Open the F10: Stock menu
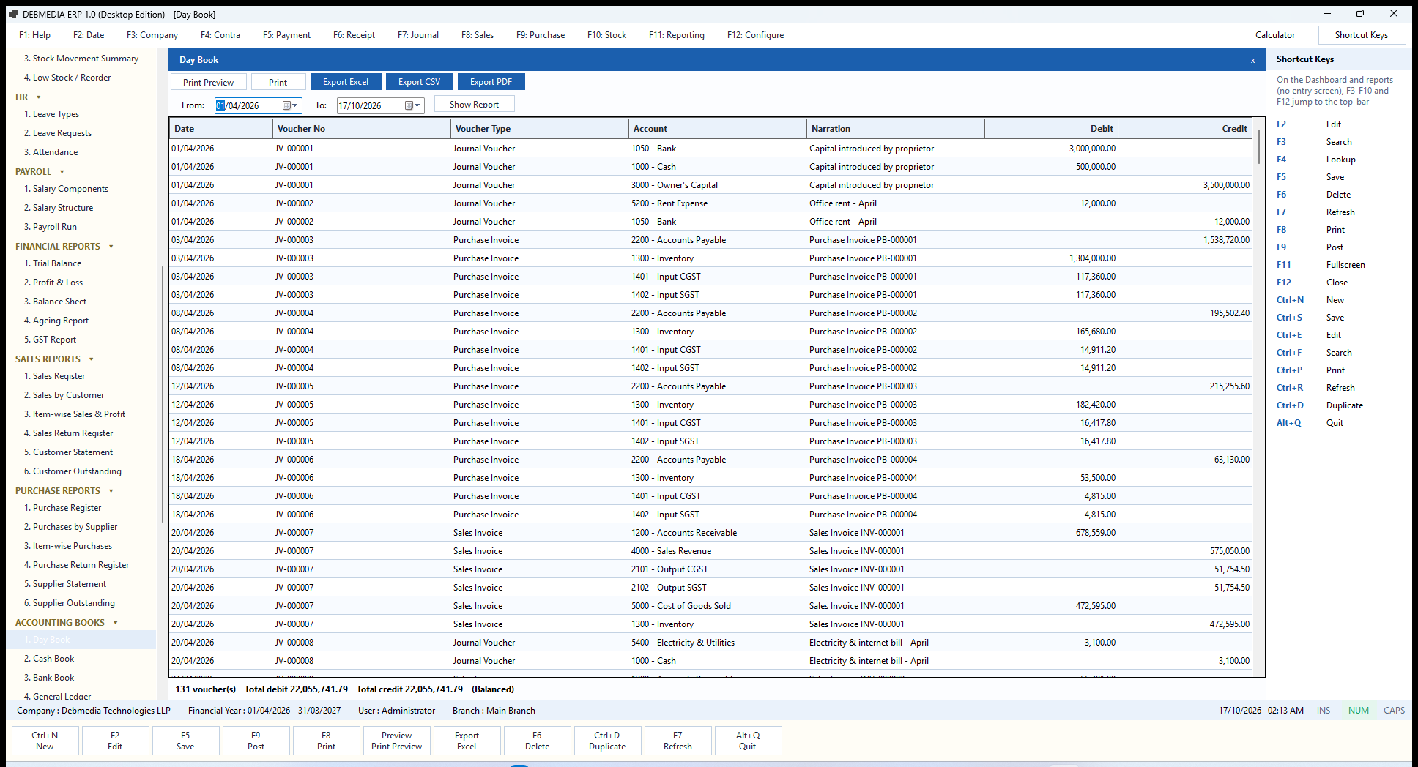 pos(606,35)
